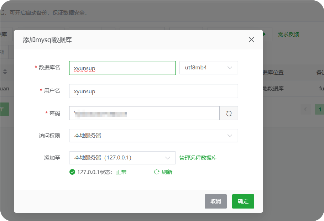Confirm database creation with 确定 button
Viewport: 324px width, 221px height.
point(243,201)
